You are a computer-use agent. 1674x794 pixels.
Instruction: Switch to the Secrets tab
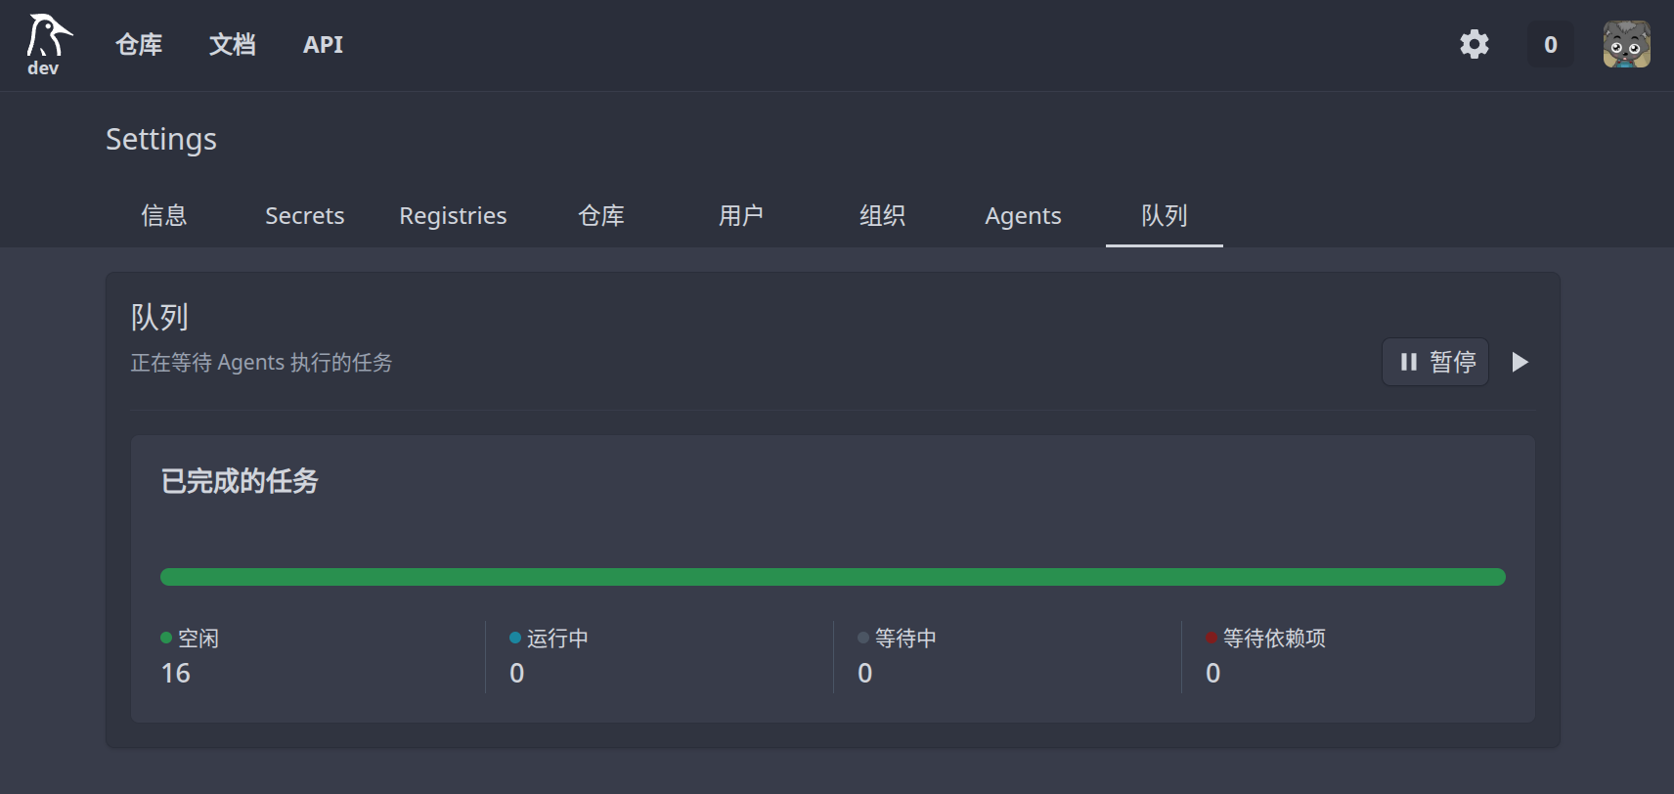[x=304, y=215]
